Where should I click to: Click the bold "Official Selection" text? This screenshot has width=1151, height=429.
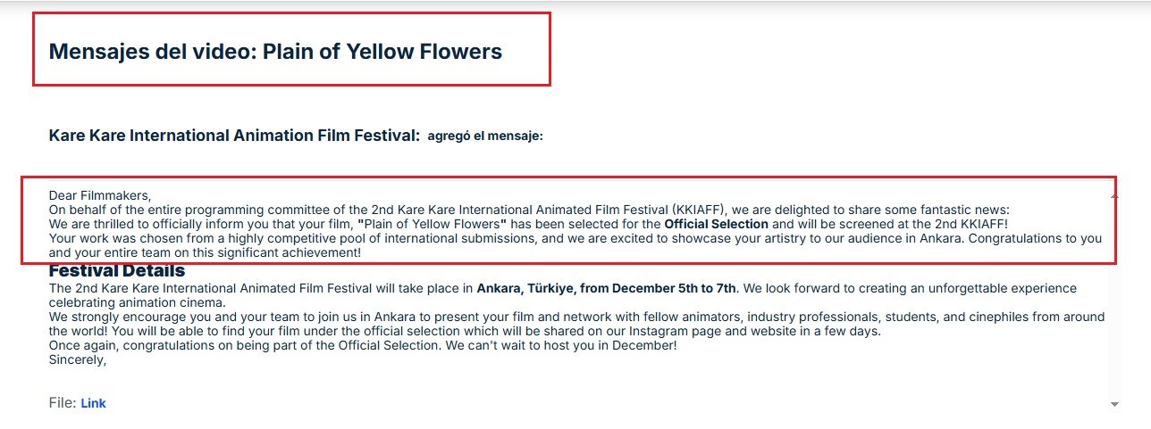716,224
